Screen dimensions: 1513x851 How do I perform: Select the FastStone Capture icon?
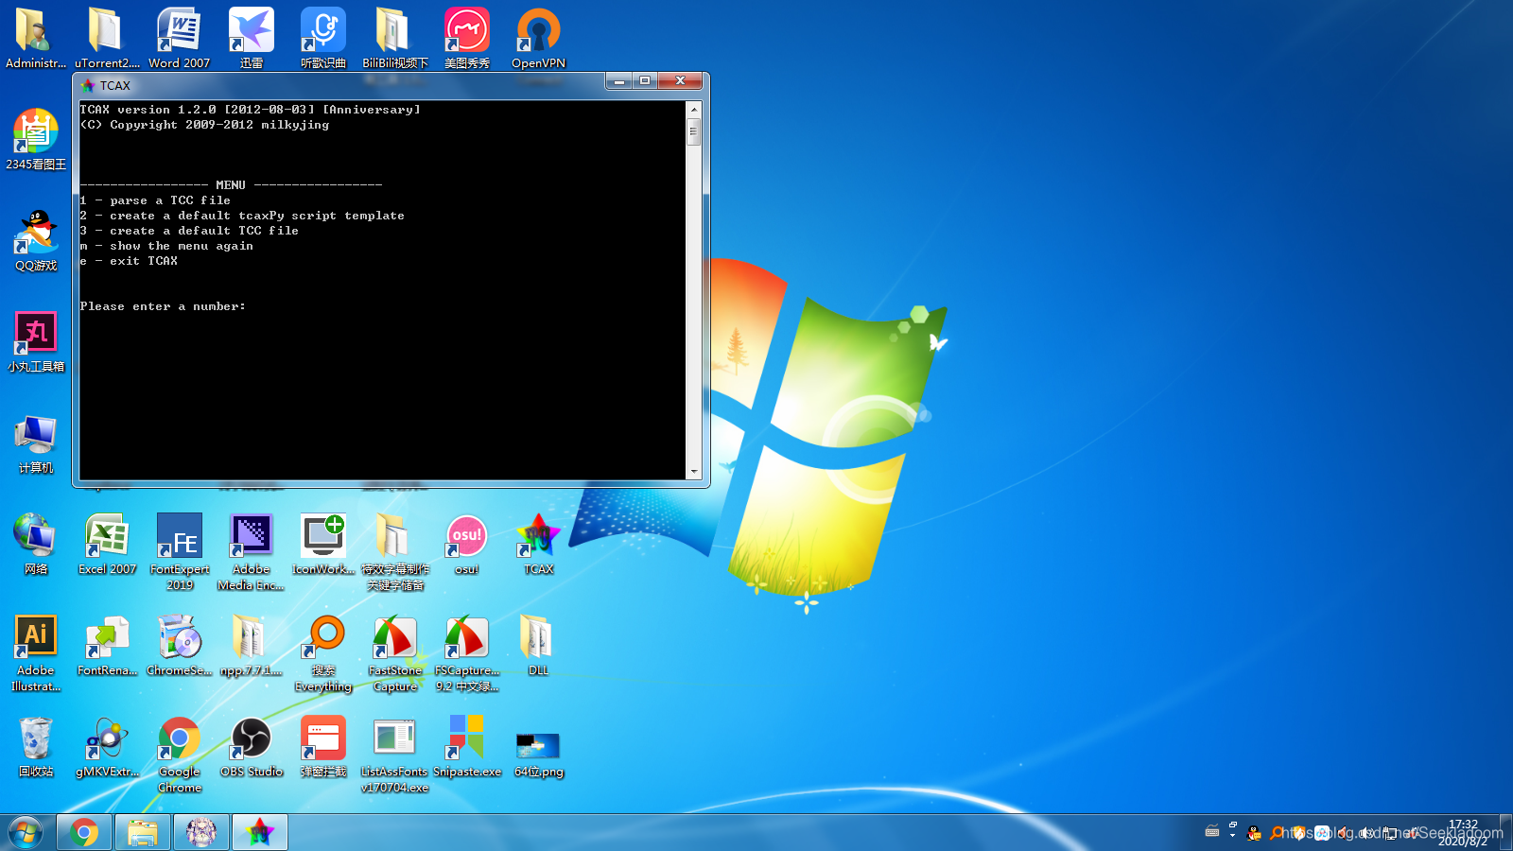click(x=395, y=652)
